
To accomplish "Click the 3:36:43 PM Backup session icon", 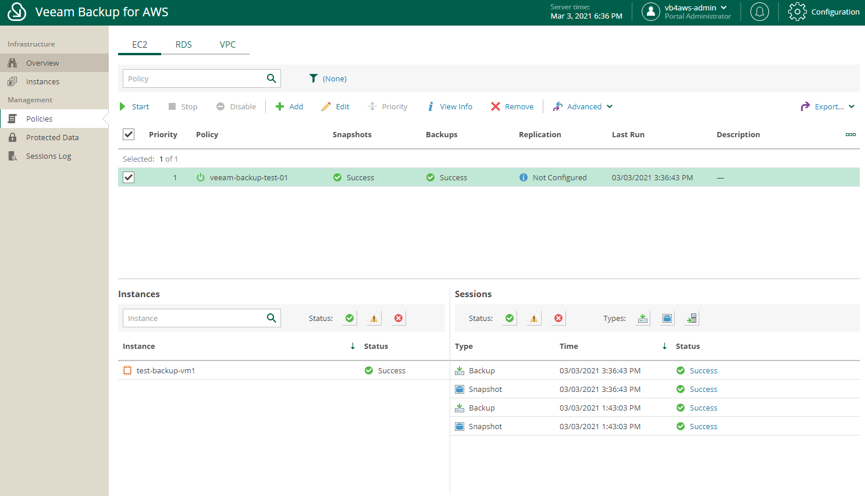I will point(460,370).
